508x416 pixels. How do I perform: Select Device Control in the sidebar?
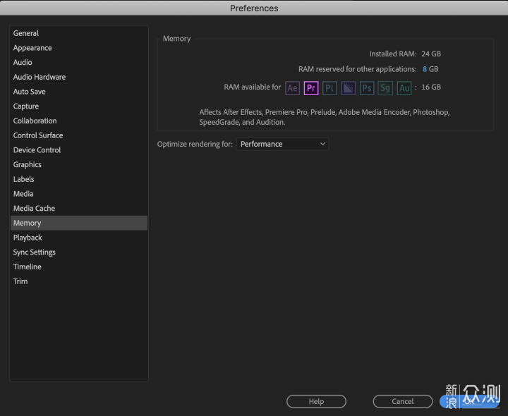coord(79,149)
